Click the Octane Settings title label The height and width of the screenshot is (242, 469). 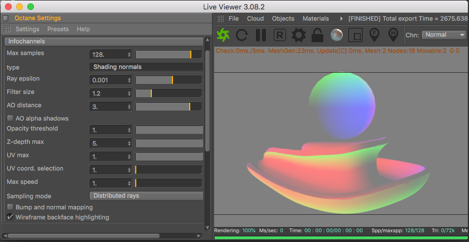(x=38, y=18)
